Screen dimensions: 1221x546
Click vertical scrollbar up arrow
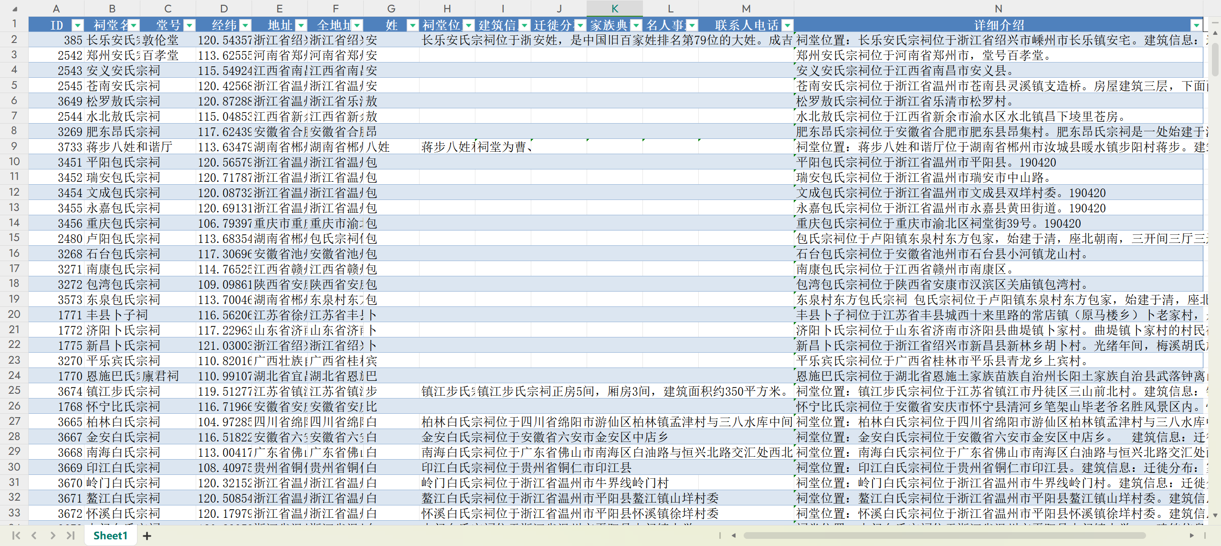pyautogui.click(x=1215, y=32)
